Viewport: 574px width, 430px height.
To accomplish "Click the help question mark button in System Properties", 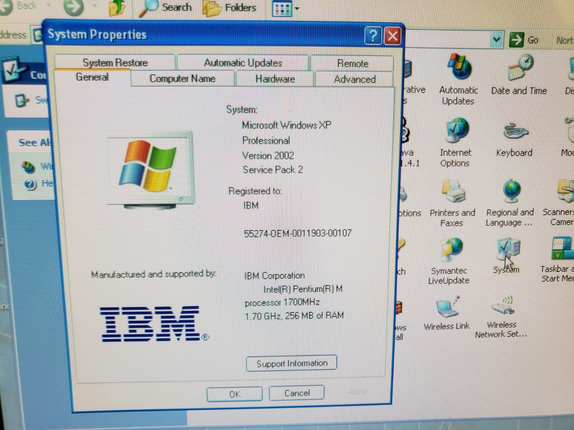I will [373, 36].
